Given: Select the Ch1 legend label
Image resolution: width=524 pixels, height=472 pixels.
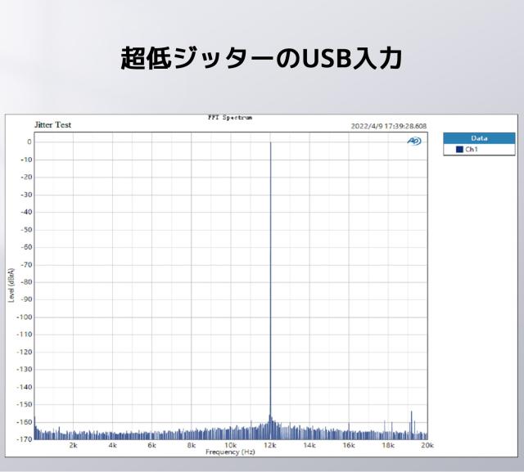Looking at the screenshot, I should pyautogui.click(x=472, y=150).
